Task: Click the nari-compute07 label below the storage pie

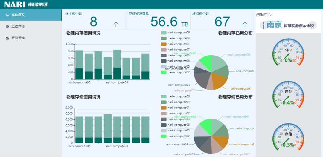Action: [x=239, y=154]
